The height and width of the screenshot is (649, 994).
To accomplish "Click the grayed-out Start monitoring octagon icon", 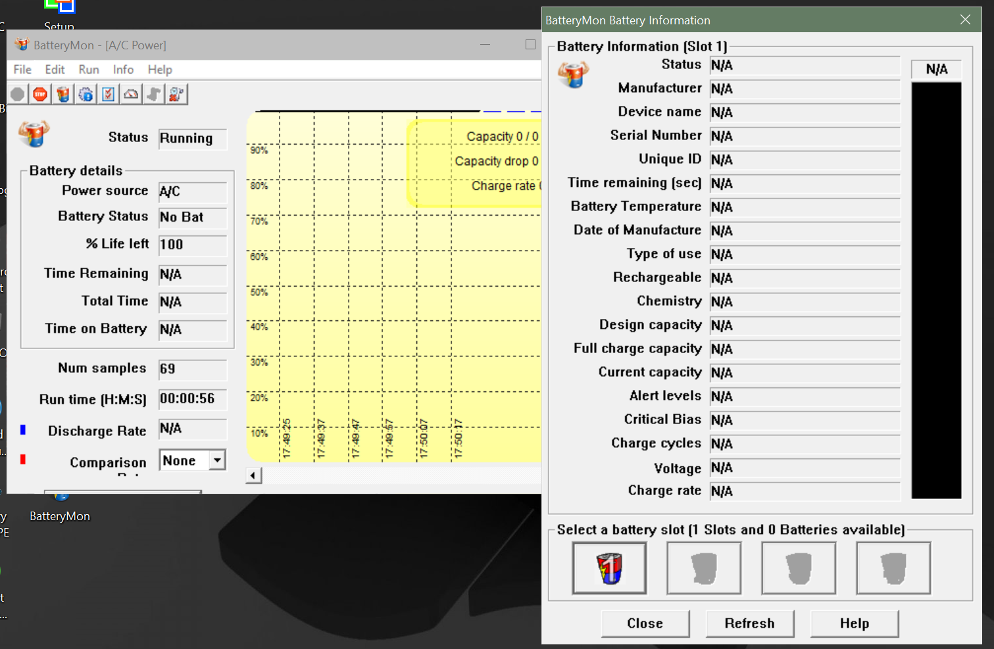I will (x=18, y=95).
